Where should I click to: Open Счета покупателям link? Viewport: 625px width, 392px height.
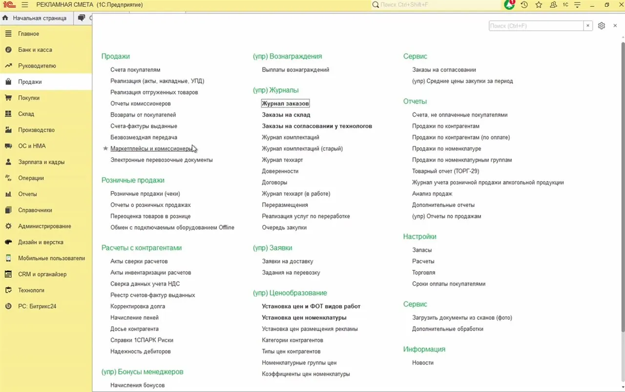pyautogui.click(x=135, y=70)
